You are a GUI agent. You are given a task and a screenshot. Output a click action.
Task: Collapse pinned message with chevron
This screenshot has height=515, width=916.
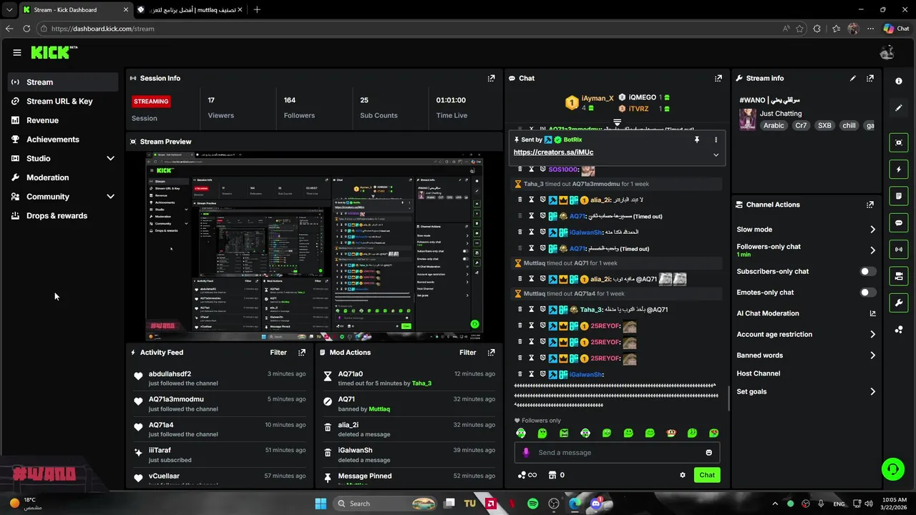click(x=716, y=155)
